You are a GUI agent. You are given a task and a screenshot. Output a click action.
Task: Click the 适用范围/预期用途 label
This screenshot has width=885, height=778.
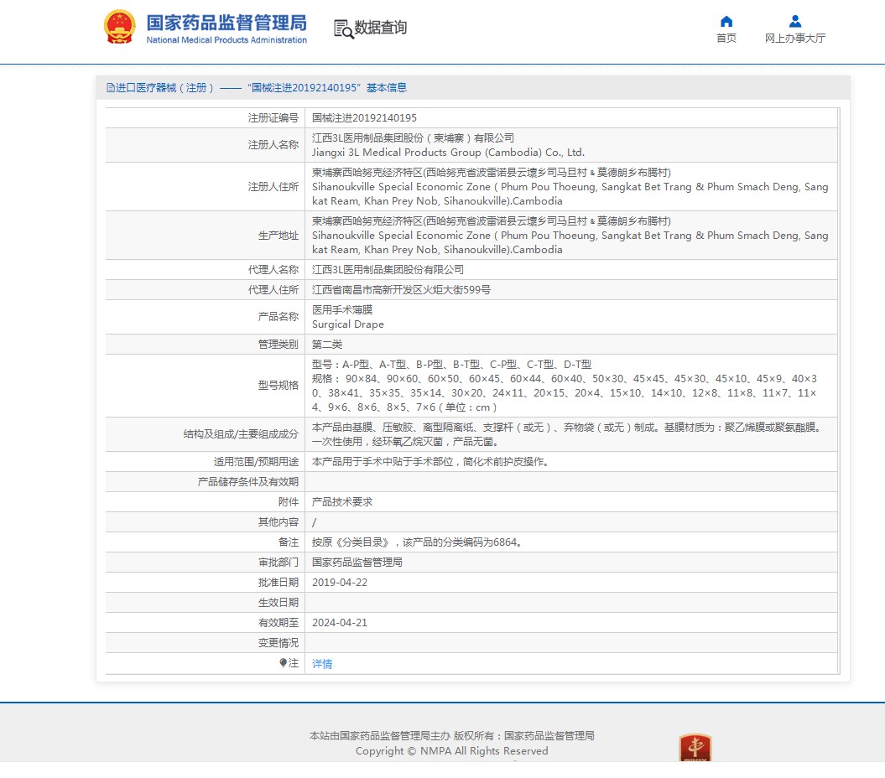(x=256, y=461)
